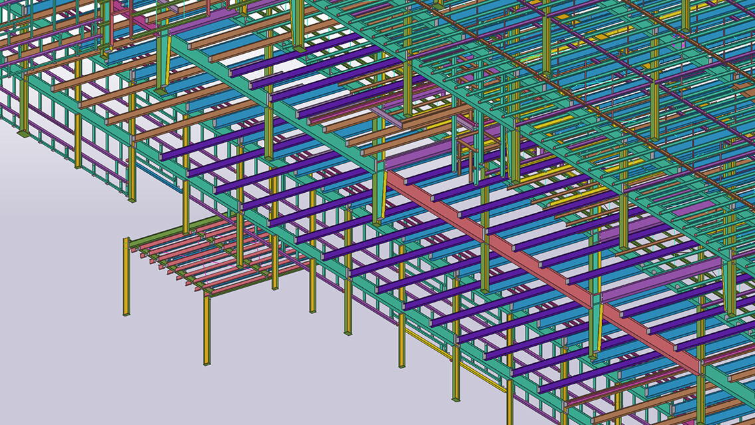The image size is (755, 425).
Task: Select the low yellow horizontal rail between the bottom columns
Action: pyautogui.click(x=455, y=361)
